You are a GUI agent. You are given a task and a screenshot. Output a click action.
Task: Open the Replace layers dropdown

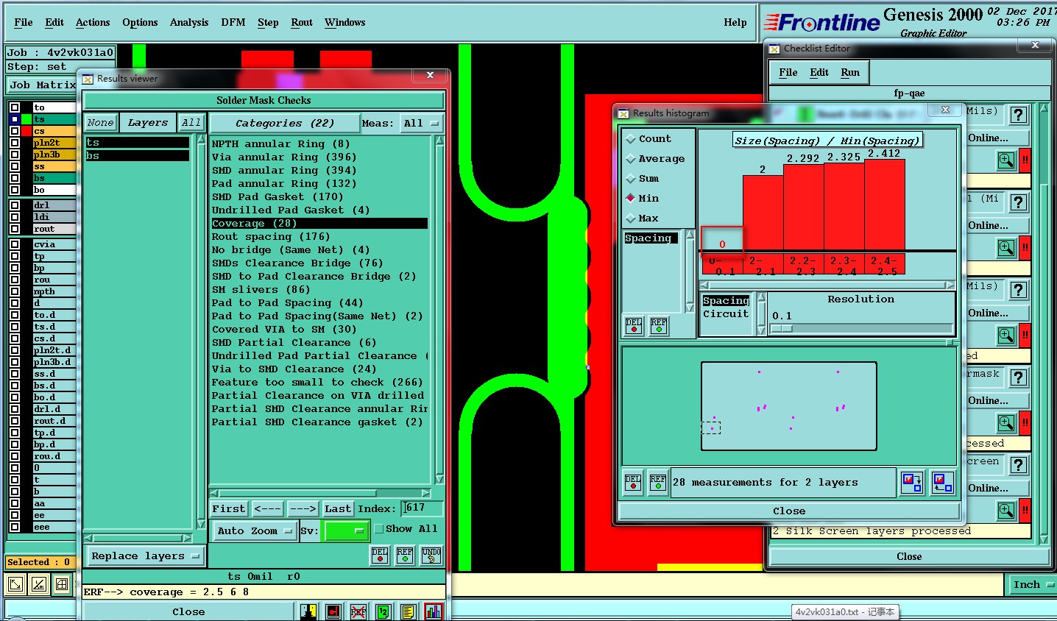145,556
